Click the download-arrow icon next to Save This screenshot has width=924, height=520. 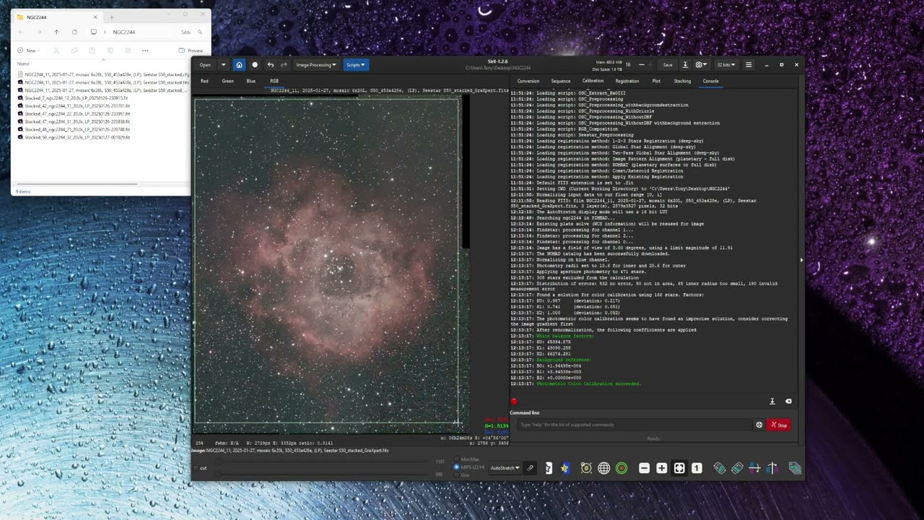coord(685,65)
